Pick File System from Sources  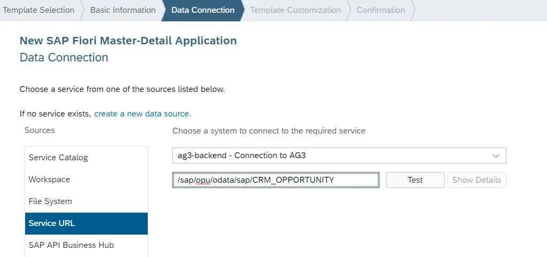[x=50, y=201]
